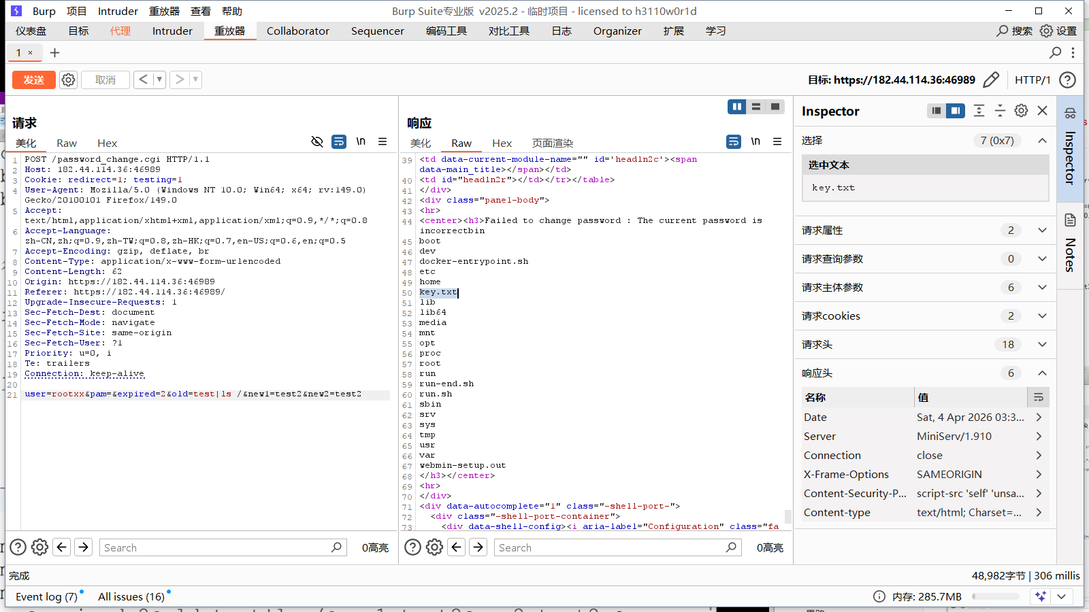Open the request pane hamburger menu
Viewport: 1089px width, 612px height.
click(383, 141)
